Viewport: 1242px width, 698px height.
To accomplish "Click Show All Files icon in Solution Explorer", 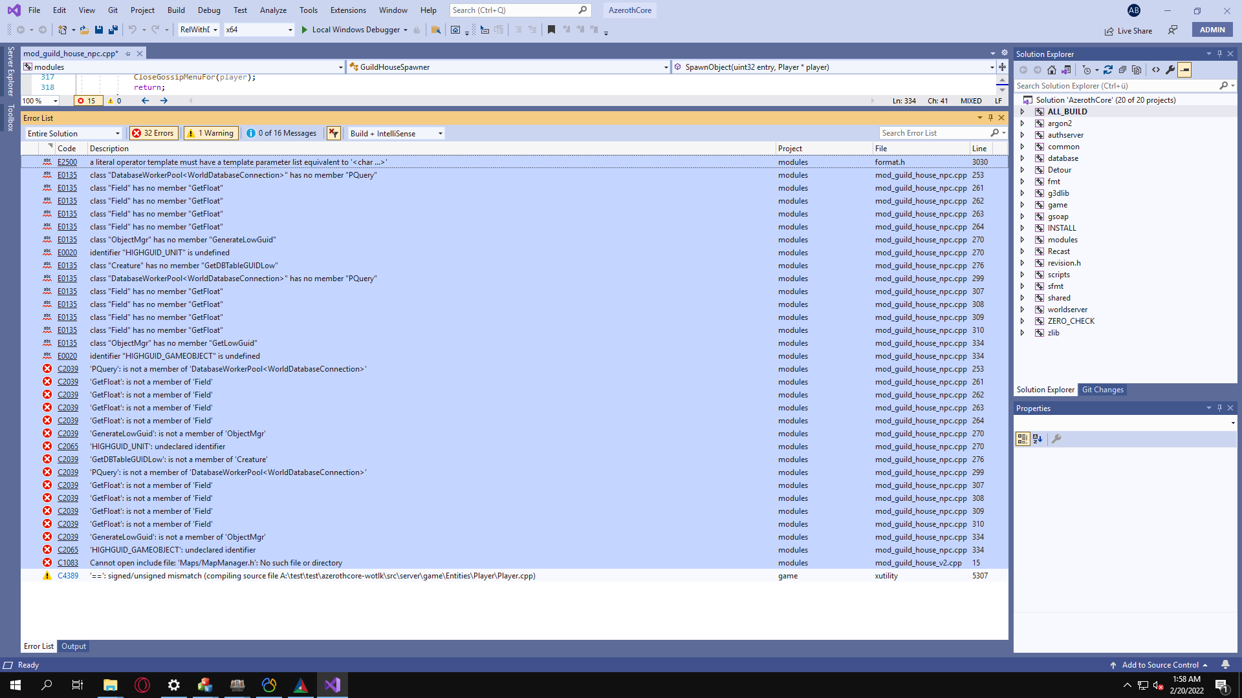I will (x=1137, y=70).
